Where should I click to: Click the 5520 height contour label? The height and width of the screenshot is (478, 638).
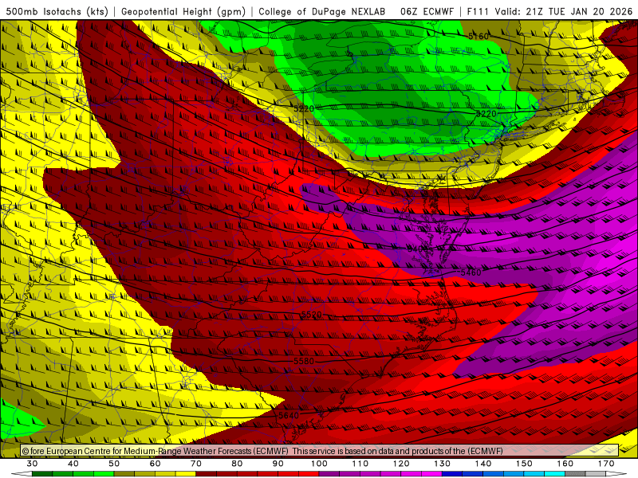point(311,315)
